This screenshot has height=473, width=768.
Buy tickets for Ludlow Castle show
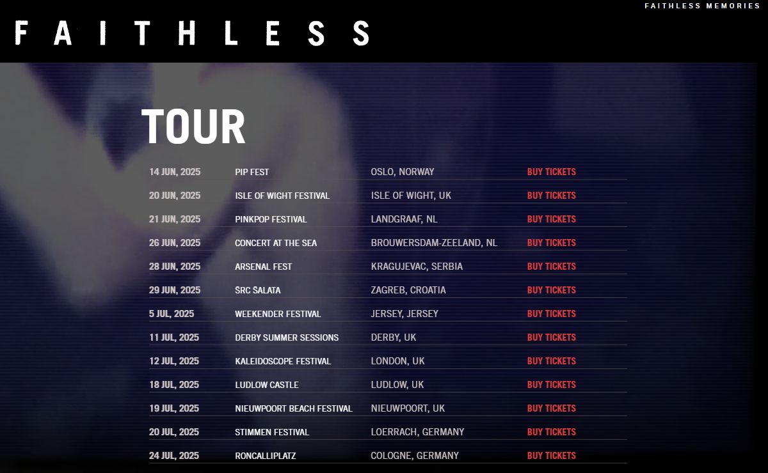552,385
